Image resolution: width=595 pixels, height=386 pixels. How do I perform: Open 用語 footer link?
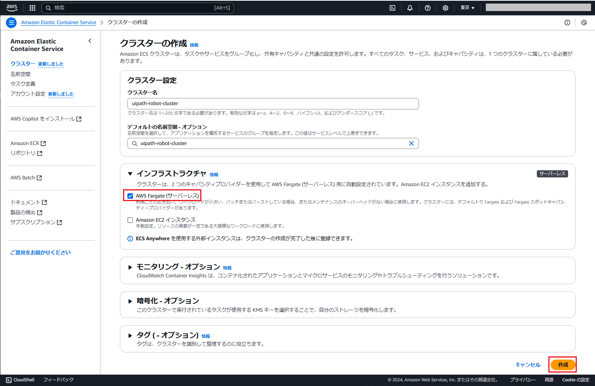549,380
